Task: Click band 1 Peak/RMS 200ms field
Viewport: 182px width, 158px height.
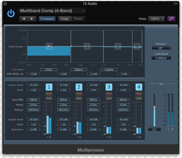Action: pos(34,100)
